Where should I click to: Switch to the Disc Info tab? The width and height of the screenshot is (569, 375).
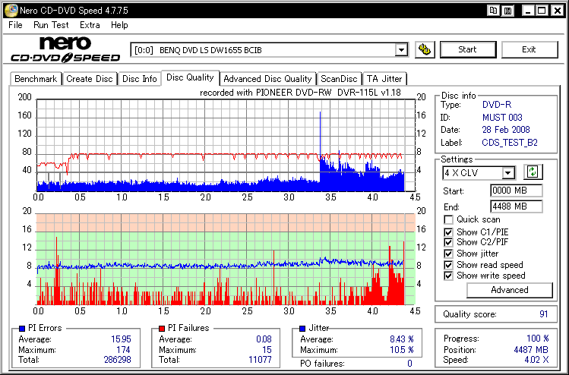(x=139, y=79)
